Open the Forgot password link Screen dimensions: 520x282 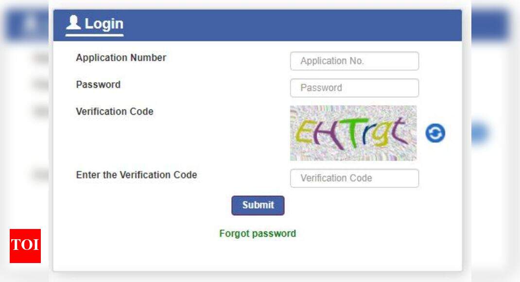point(258,233)
